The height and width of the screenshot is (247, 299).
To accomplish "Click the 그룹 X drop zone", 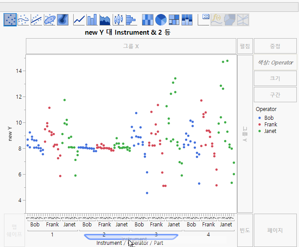I will click(x=131, y=46).
